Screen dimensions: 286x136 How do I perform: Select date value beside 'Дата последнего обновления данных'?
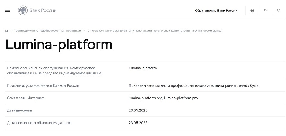click(x=138, y=123)
